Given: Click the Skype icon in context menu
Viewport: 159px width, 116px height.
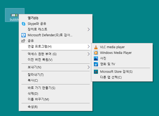Looking at the screenshot, I should click(x=24, y=24).
